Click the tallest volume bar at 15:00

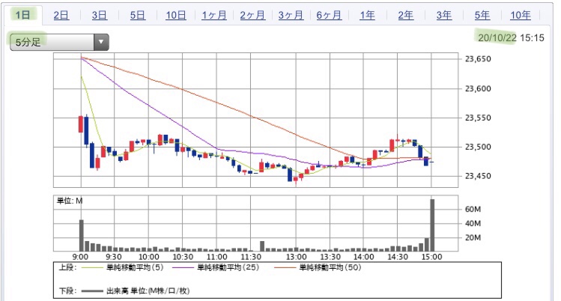point(432,225)
